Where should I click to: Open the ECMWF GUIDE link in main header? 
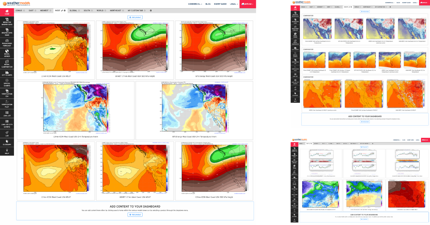click(220, 4)
